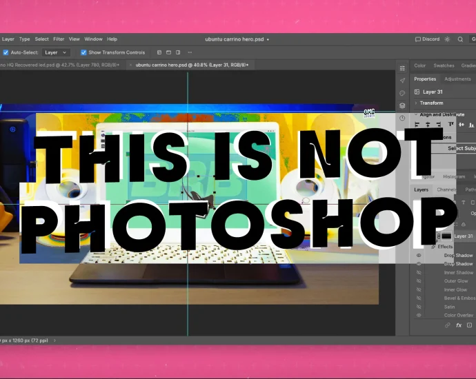Select the ubuntu carrino hero.psd document tab
Screen dimensions: 476x379
click(192, 65)
